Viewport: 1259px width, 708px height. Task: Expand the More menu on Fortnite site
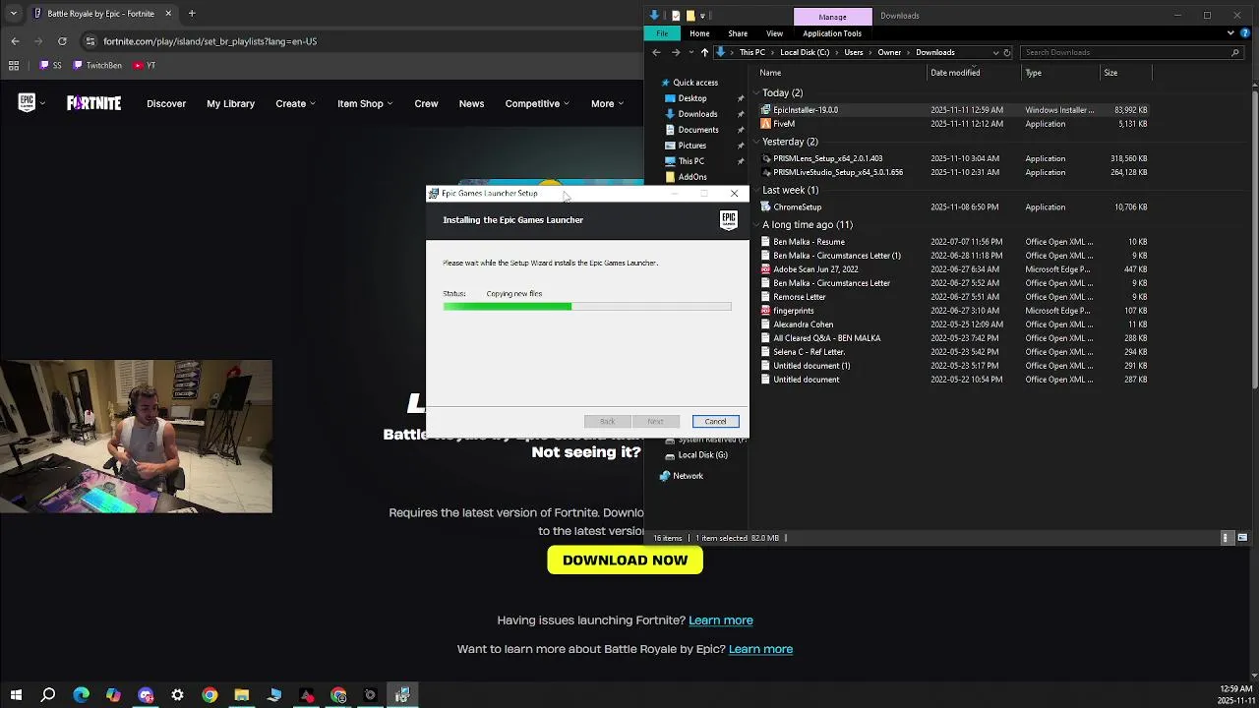[x=607, y=103]
